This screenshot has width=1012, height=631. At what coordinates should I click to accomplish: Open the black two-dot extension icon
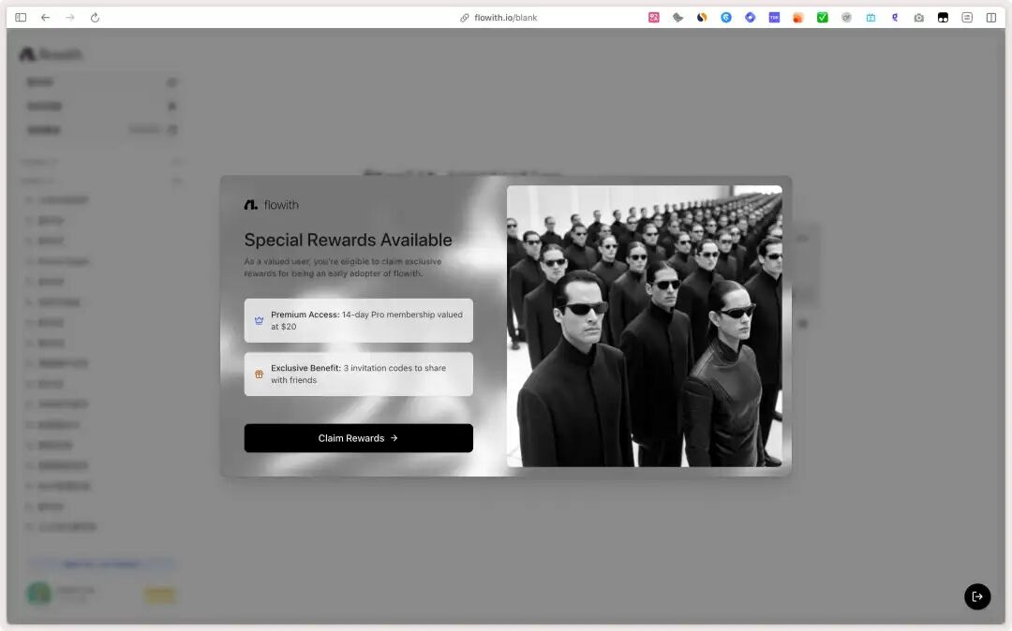943,18
